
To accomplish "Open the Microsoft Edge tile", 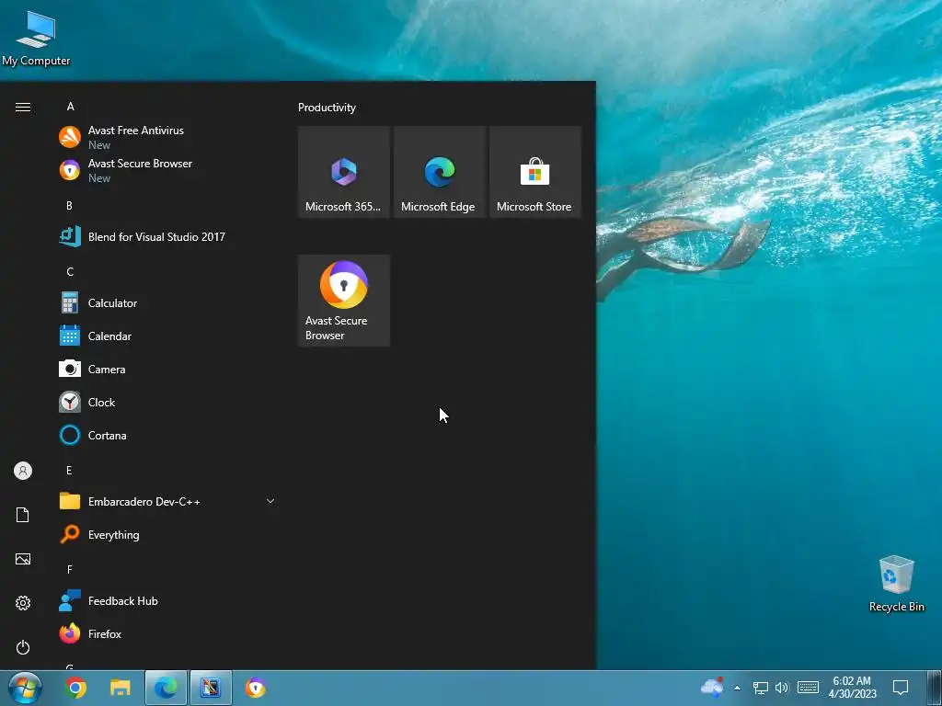I will [x=439, y=172].
